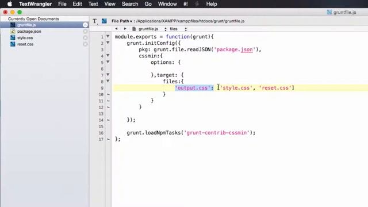Collapse the cssmin fold at line 4

tap(108, 56)
